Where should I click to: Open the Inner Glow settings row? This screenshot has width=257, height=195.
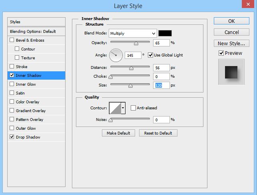(36, 84)
